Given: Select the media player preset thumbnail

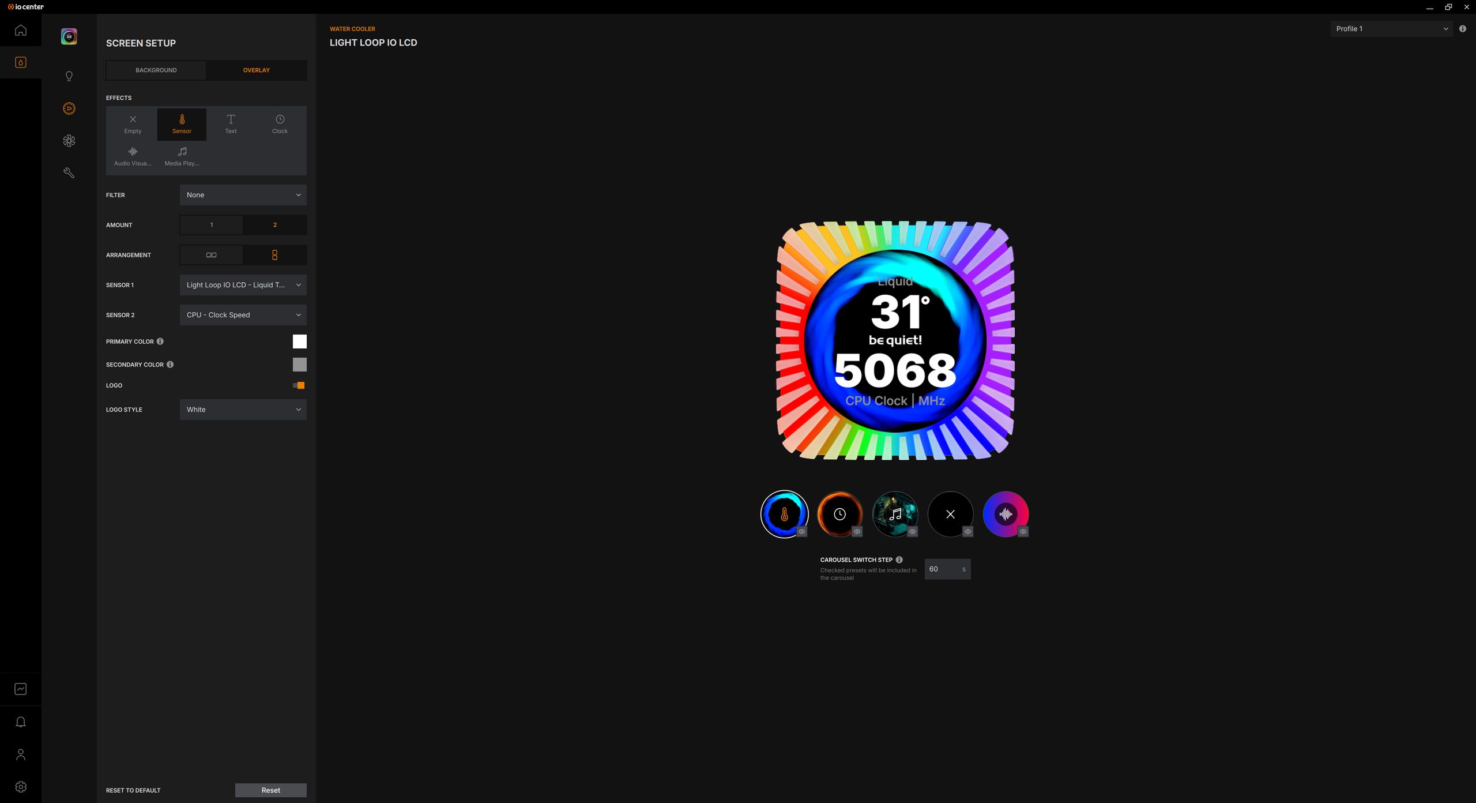Looking at the screenshot, I should point(895,514).
